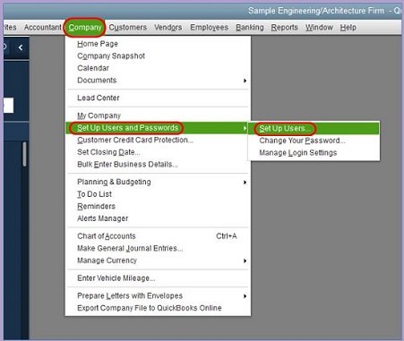Open the Banking menu

(250, 28)
